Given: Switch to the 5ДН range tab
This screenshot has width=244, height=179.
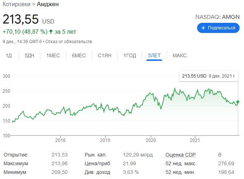Looking at the screenshot, I should tap(29, 55).
